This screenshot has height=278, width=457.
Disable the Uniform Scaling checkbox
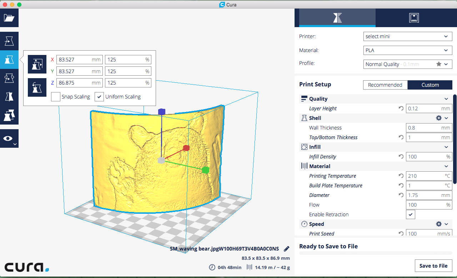99,97
